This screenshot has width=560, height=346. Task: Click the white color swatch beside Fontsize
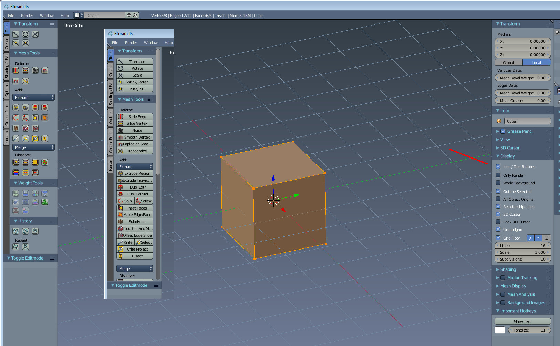500,330
